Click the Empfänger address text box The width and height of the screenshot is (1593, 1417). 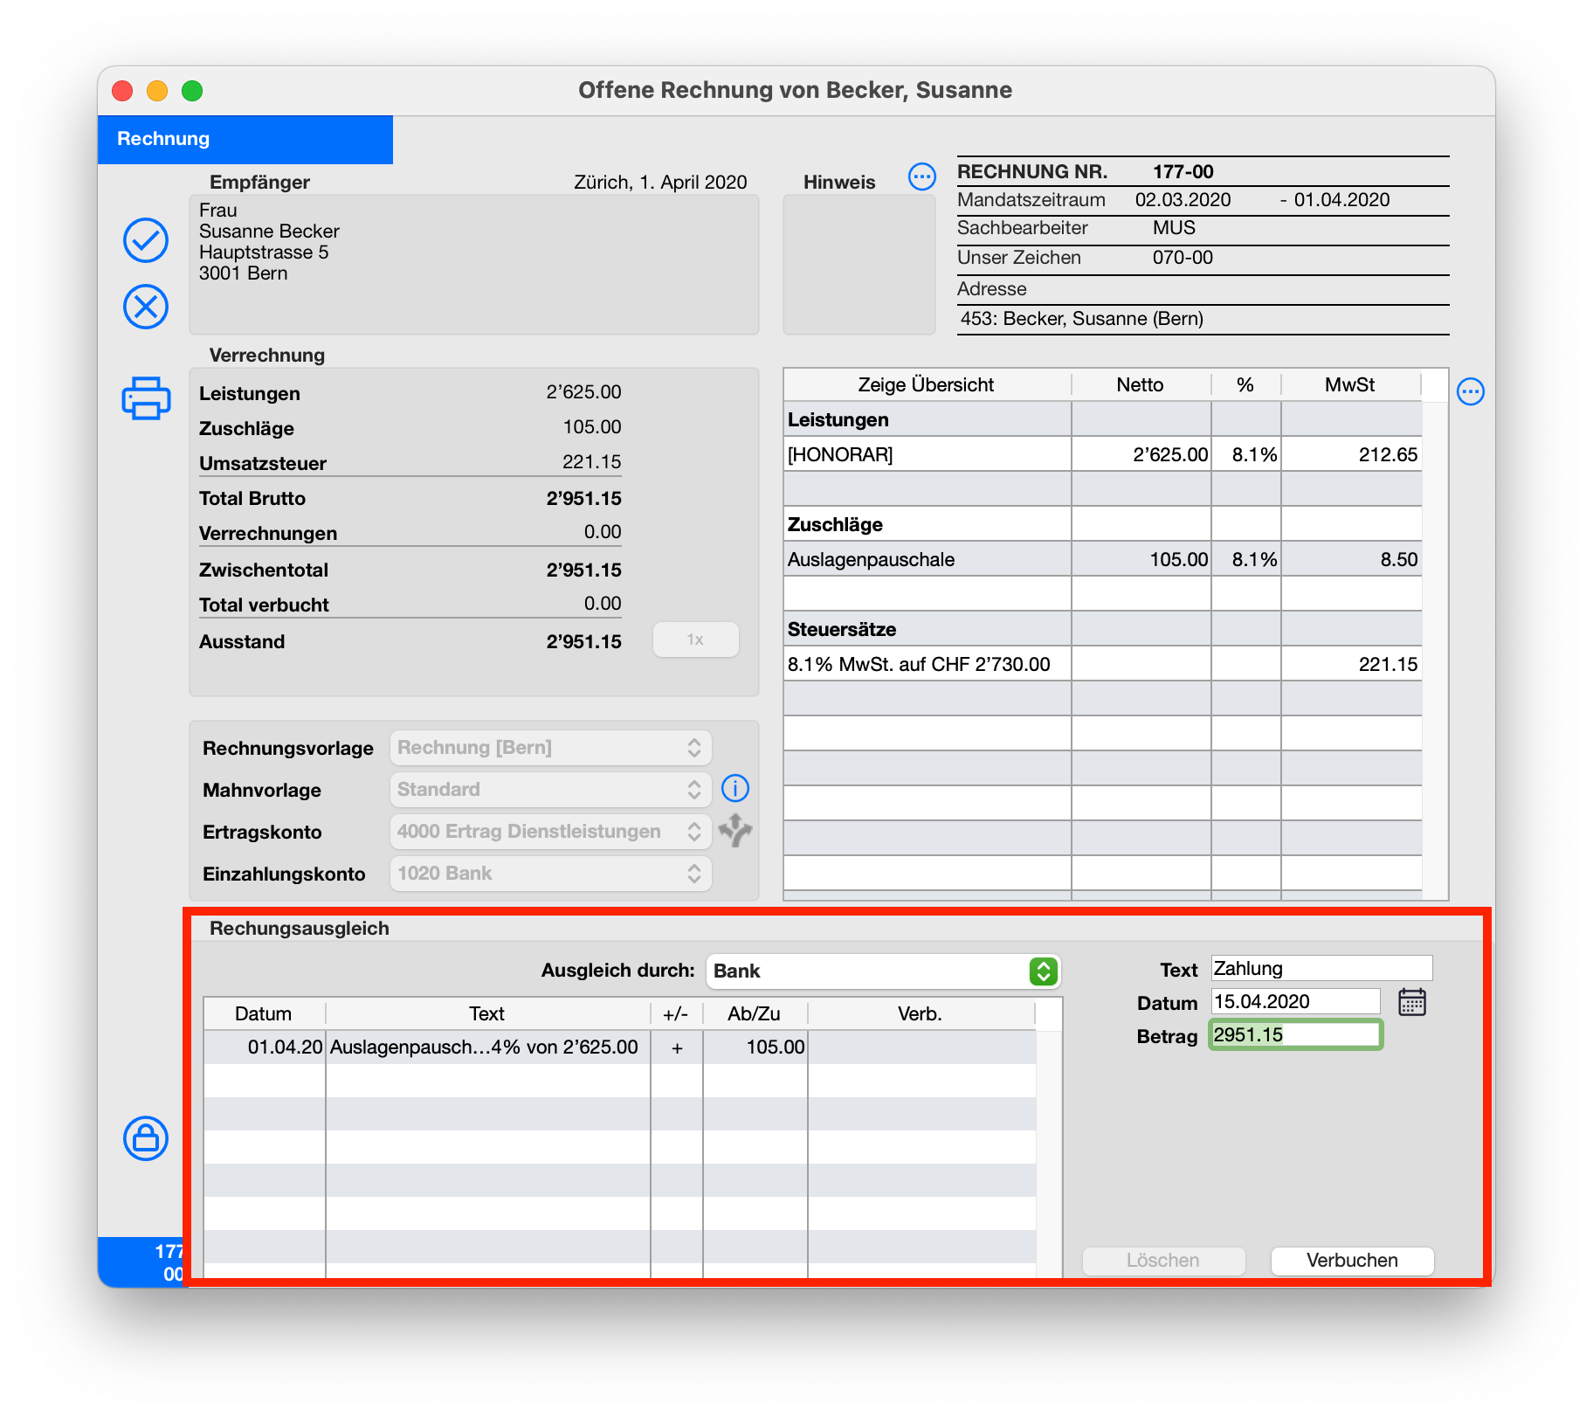(474, 265)
